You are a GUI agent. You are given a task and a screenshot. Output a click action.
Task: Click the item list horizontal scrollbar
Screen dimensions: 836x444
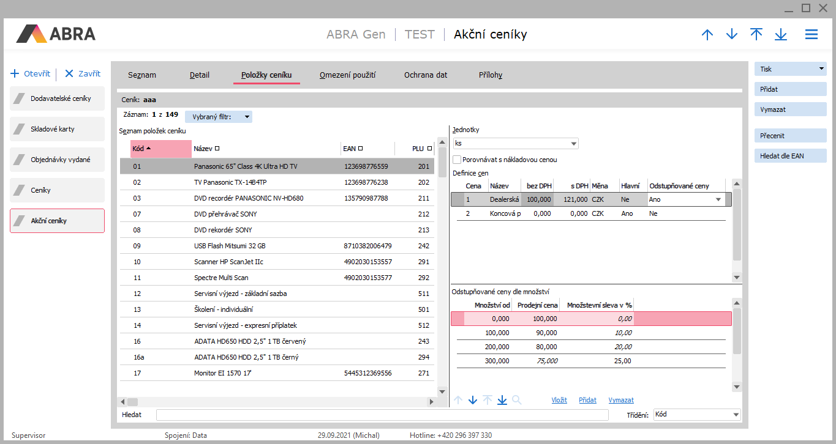[276, 402]
